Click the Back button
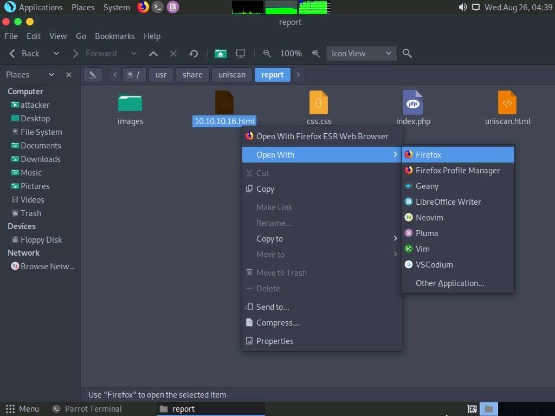The height and width of the screenshot is (416, 555). pyautogui.click(x=24, y=54)
